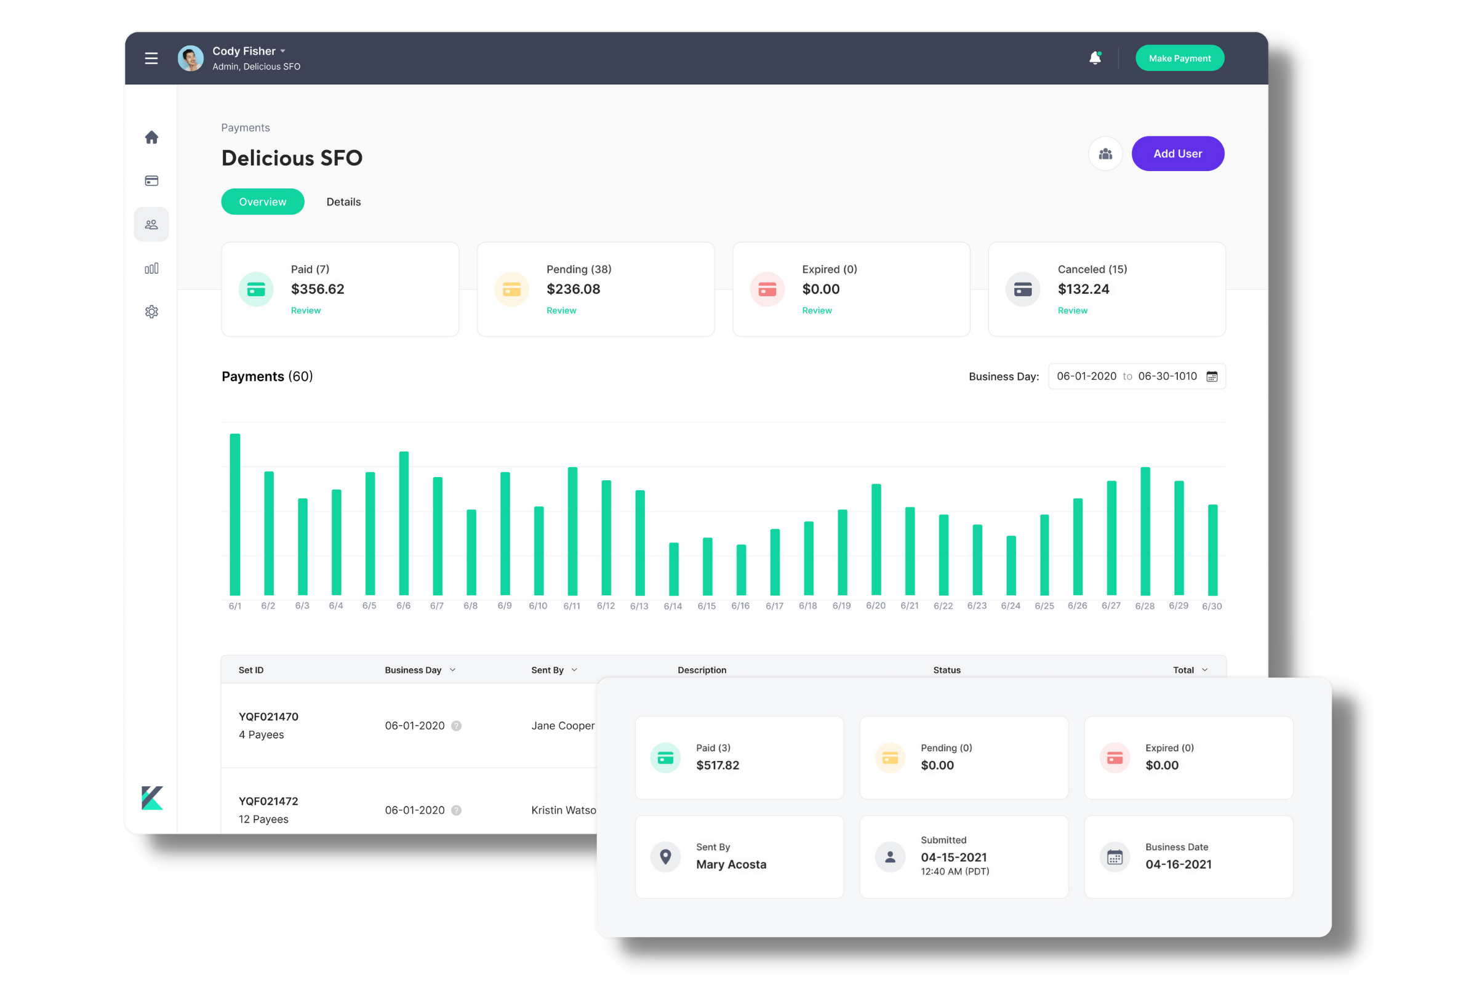The width and height of the screenshot is (1477, 985).
Task: Sort by Business Day column chevron
Action: tap(453, 670)
